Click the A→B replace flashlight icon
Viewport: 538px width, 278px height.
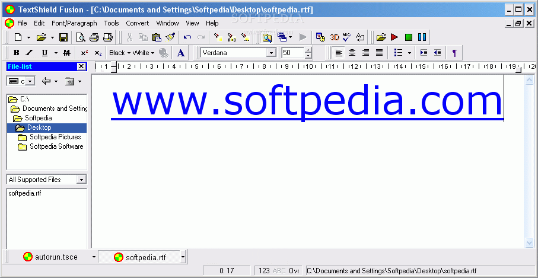click(x=231, y=37)
